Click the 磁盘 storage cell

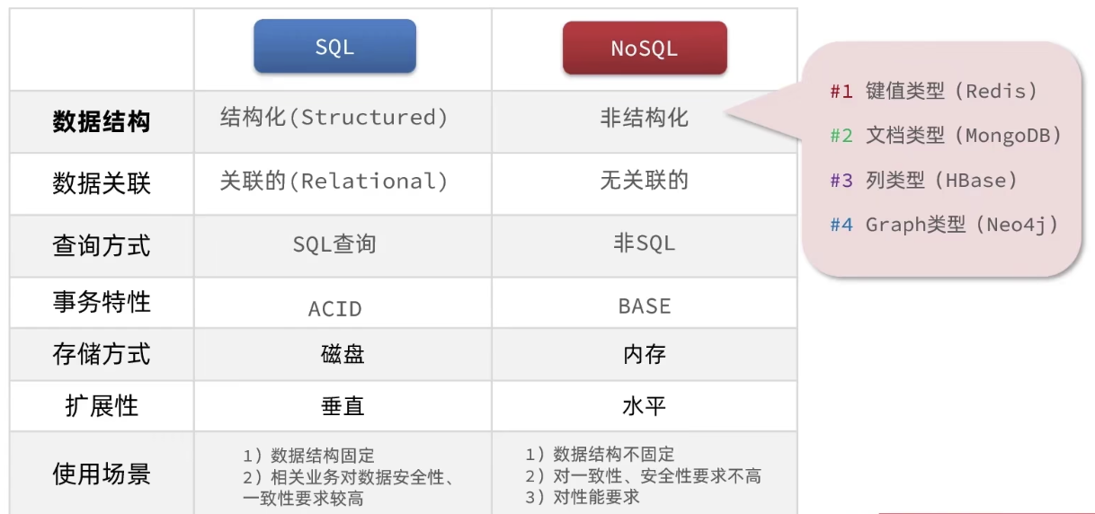point(343,354)
